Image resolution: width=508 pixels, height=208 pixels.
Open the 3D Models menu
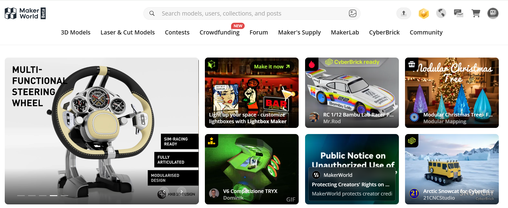point(76,32)
